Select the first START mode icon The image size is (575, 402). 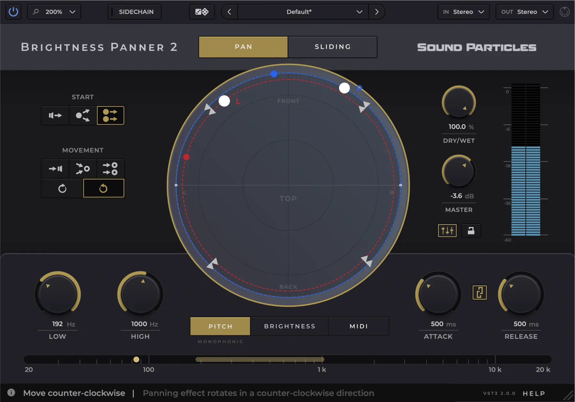(55, 115)
